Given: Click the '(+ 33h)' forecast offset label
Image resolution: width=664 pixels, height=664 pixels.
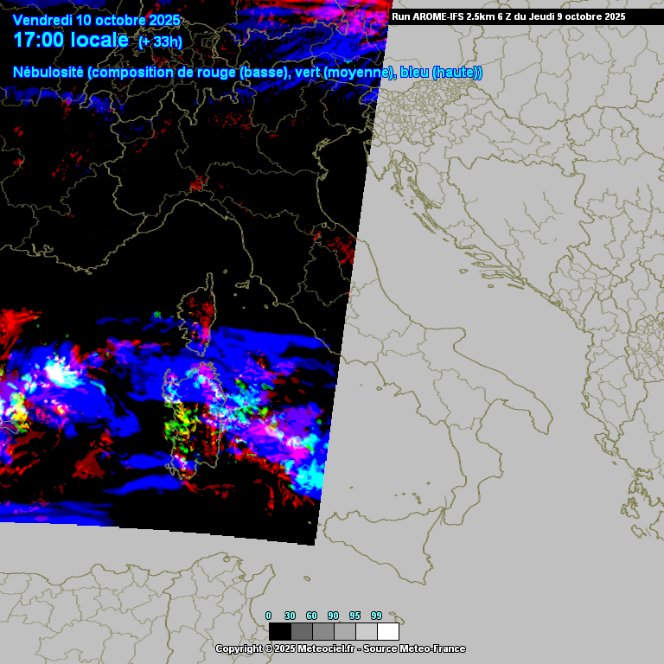Looking at the screenshot, I should tap(161, 42).
